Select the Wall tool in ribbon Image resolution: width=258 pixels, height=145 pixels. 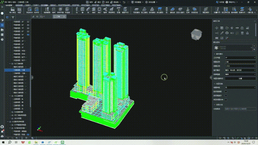click(x=82, y=10)
